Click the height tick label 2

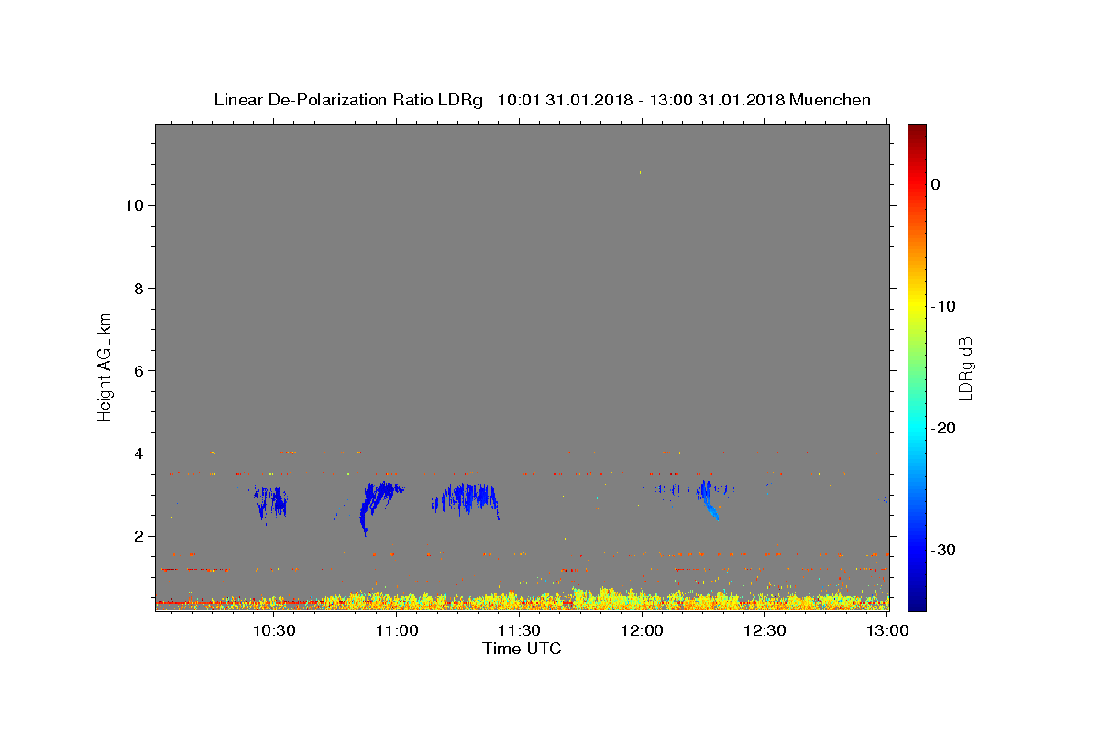click(x=137, y=536)
